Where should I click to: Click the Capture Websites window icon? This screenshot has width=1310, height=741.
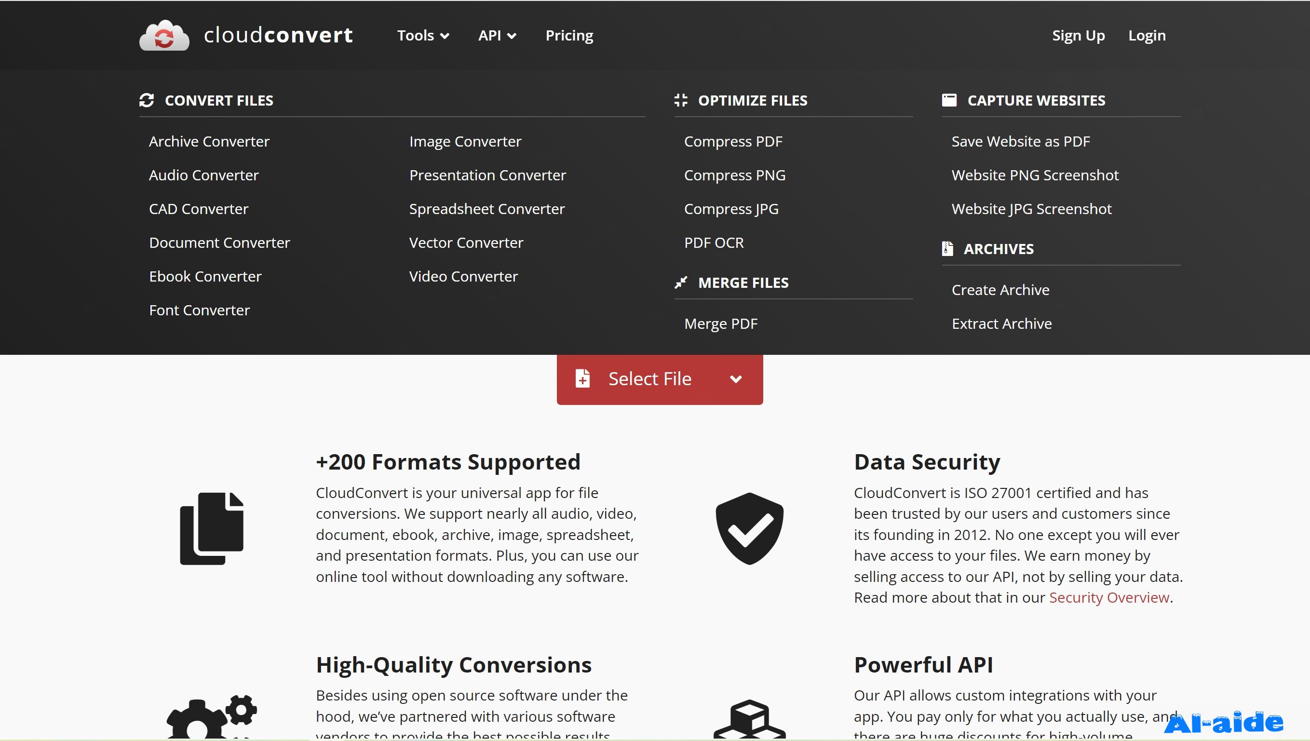coord(949,100)
